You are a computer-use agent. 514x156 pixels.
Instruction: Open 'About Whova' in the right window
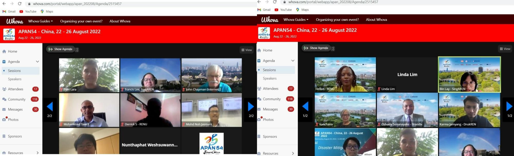click(x=376, y=20)
